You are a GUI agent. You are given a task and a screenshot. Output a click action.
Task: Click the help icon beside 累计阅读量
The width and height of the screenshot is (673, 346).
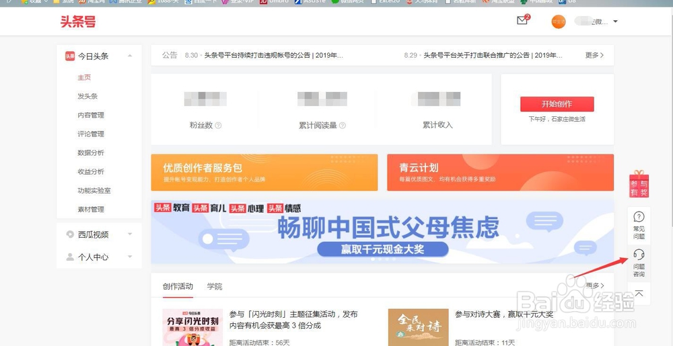[x=342, y=126]
